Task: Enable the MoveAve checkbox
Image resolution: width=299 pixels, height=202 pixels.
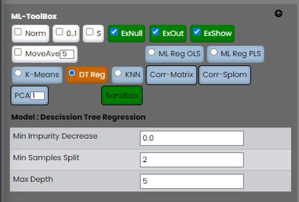Action: tap(19, 53)
